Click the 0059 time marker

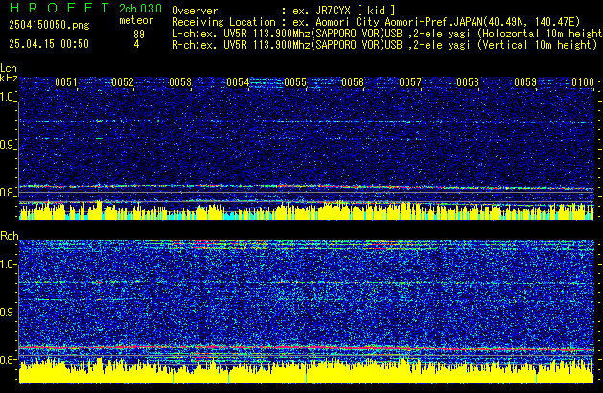(525, 82)
